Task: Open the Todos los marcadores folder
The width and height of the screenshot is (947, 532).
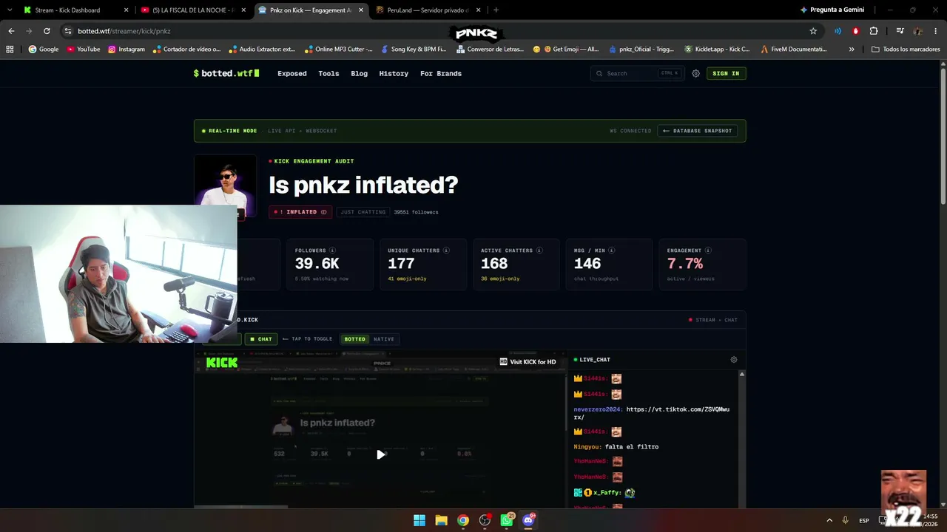Action: pos(906,50)
